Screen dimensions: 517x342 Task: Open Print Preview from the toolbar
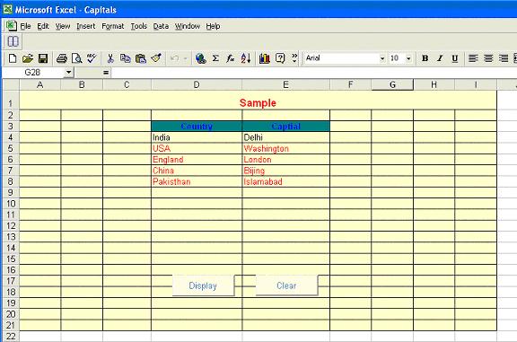(77, 58)
